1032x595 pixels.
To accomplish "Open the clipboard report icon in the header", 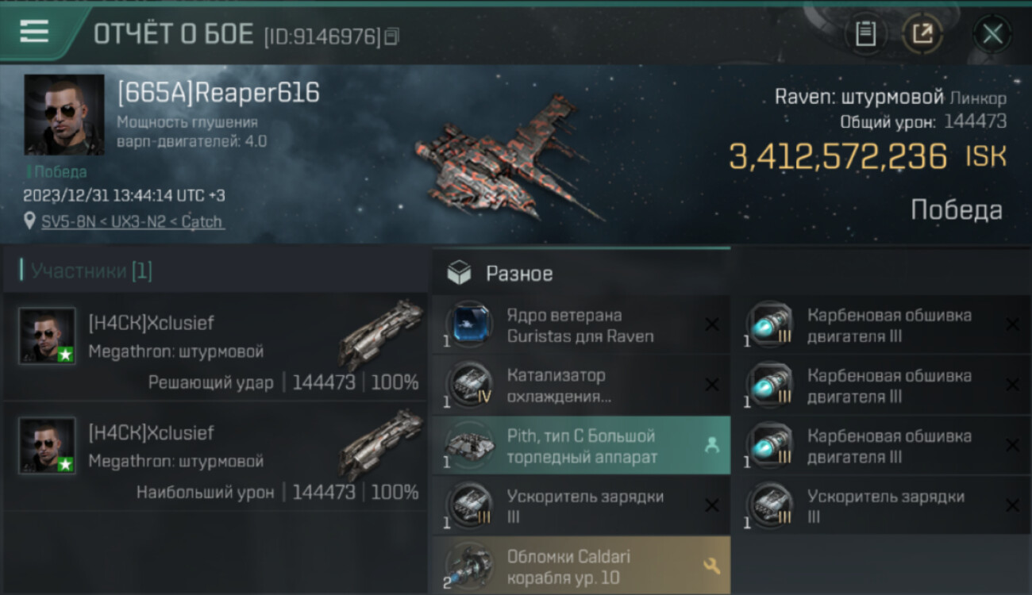I will 865,34.
